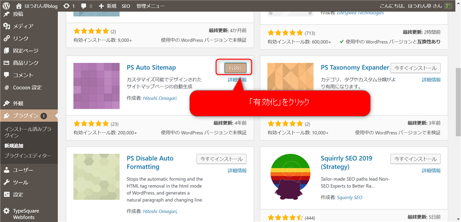Viewport: 461px width, 222px height.
Task: Click the ツール wrench icon
Action: click(x=7, y=182)
